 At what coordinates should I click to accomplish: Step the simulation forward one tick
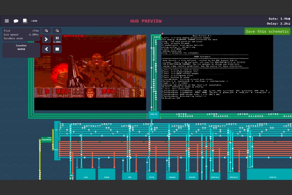pos(46,39)
